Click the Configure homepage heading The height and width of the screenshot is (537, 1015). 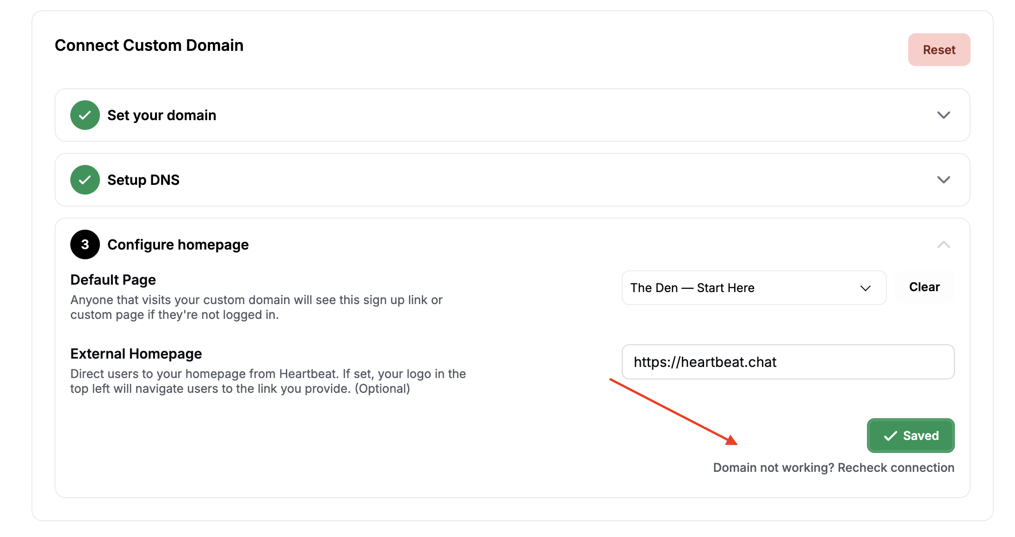(178, 244)
